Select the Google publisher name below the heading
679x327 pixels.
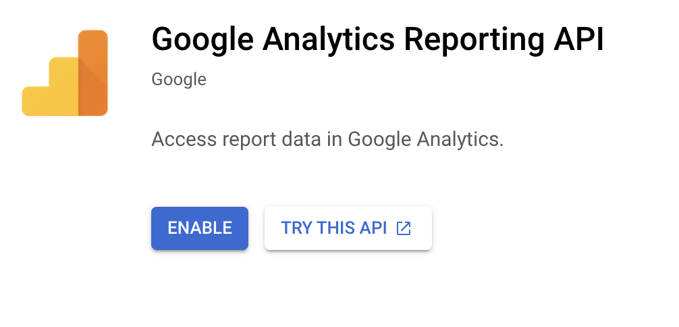(179, 80)
